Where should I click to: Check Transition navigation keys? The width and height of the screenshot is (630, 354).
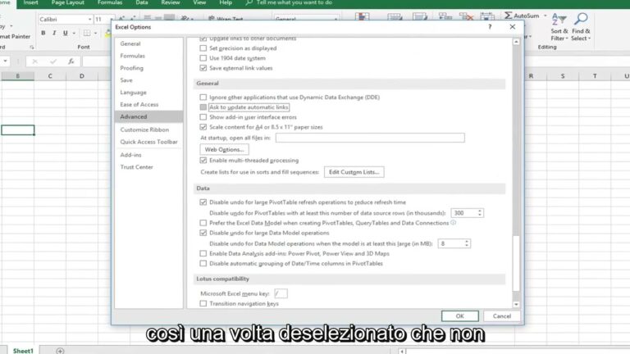(203, 304)
